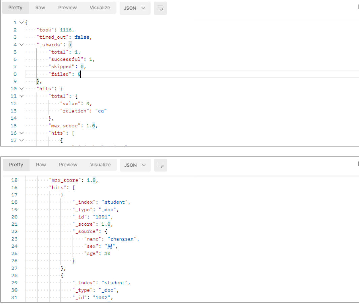The image size is (359, 304).
Task: Click the "successful": 1 line
Action: coord(72,59)
